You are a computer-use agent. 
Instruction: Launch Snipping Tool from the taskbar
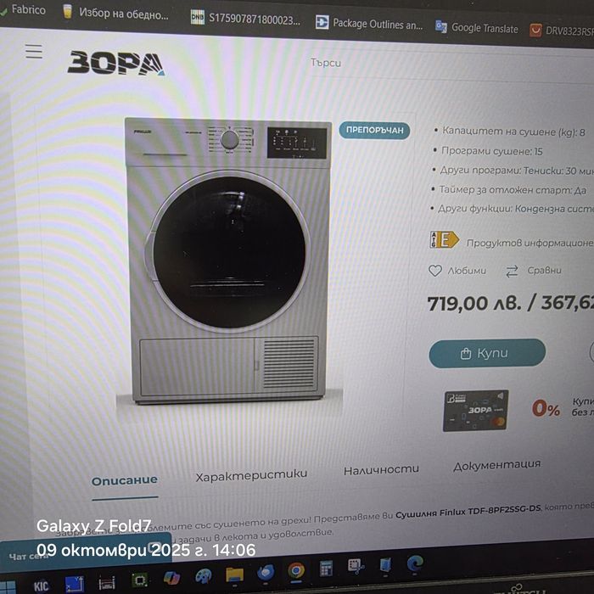click(x=356, y=566)
